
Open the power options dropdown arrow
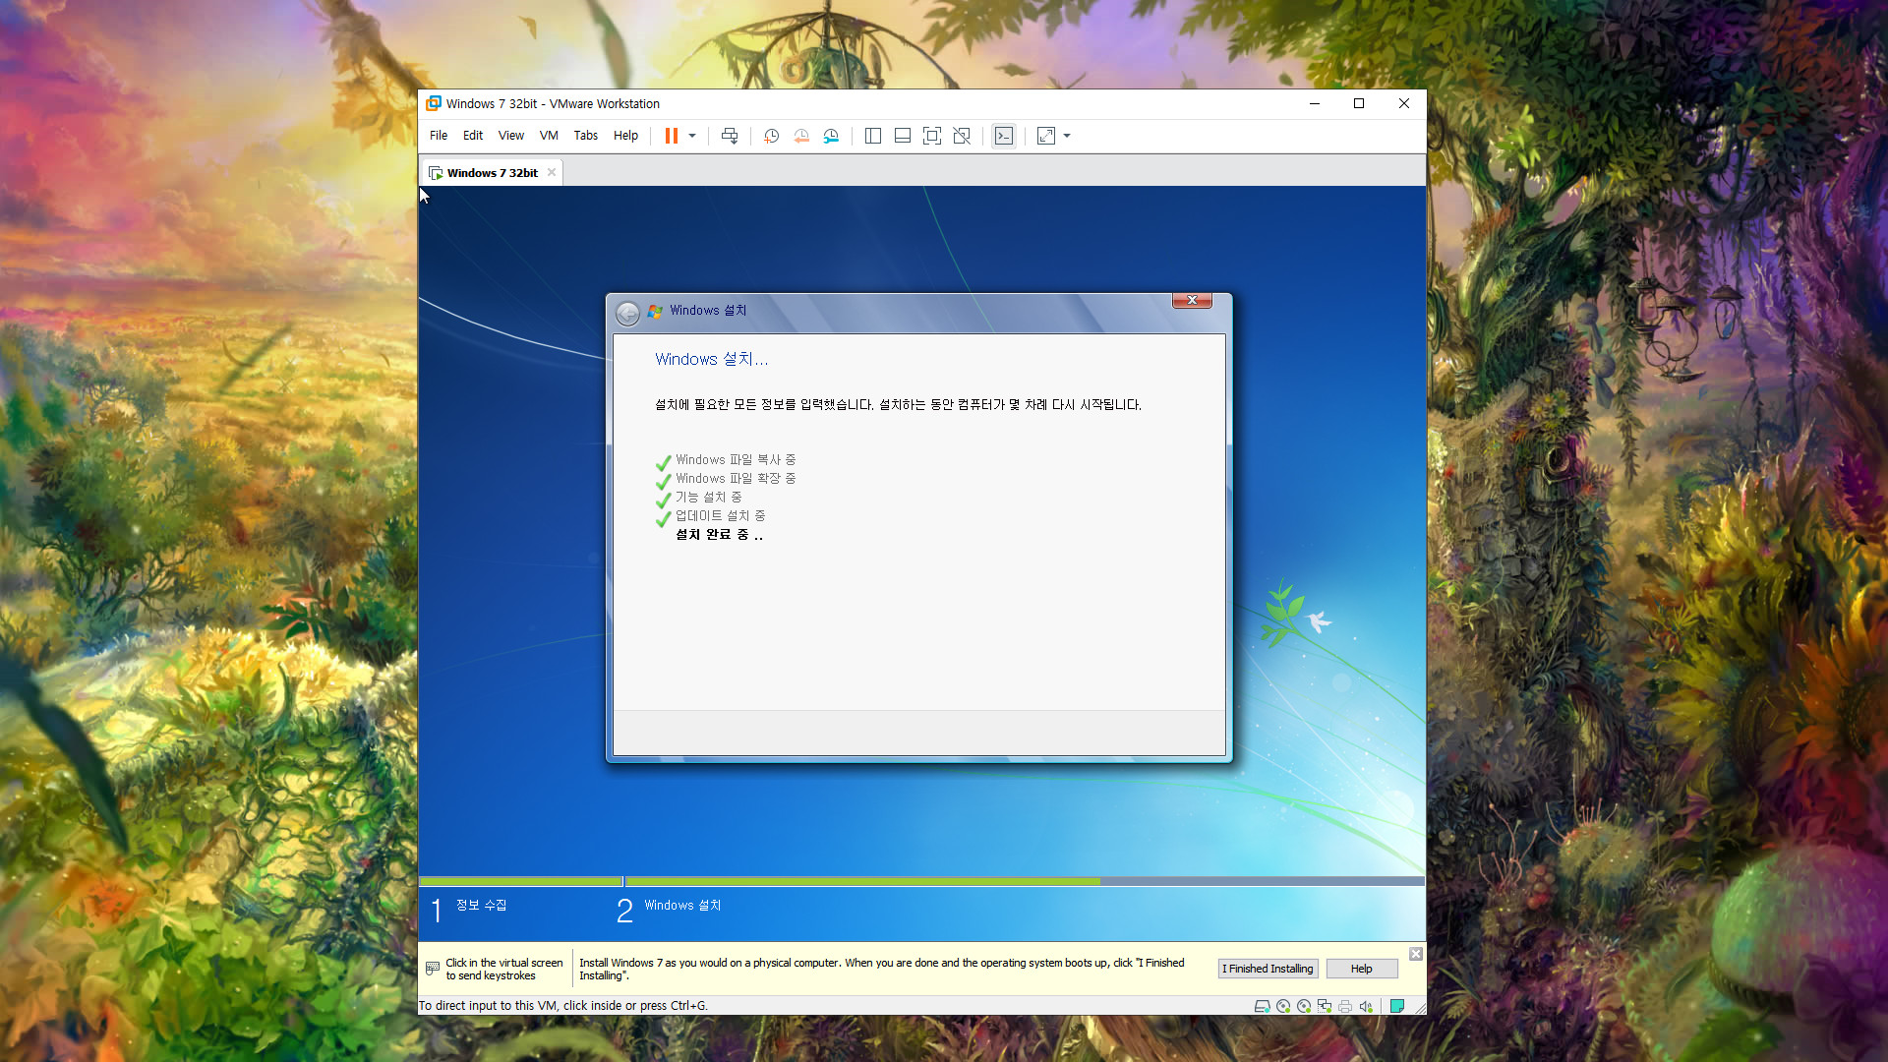click(x=692, y=136)
